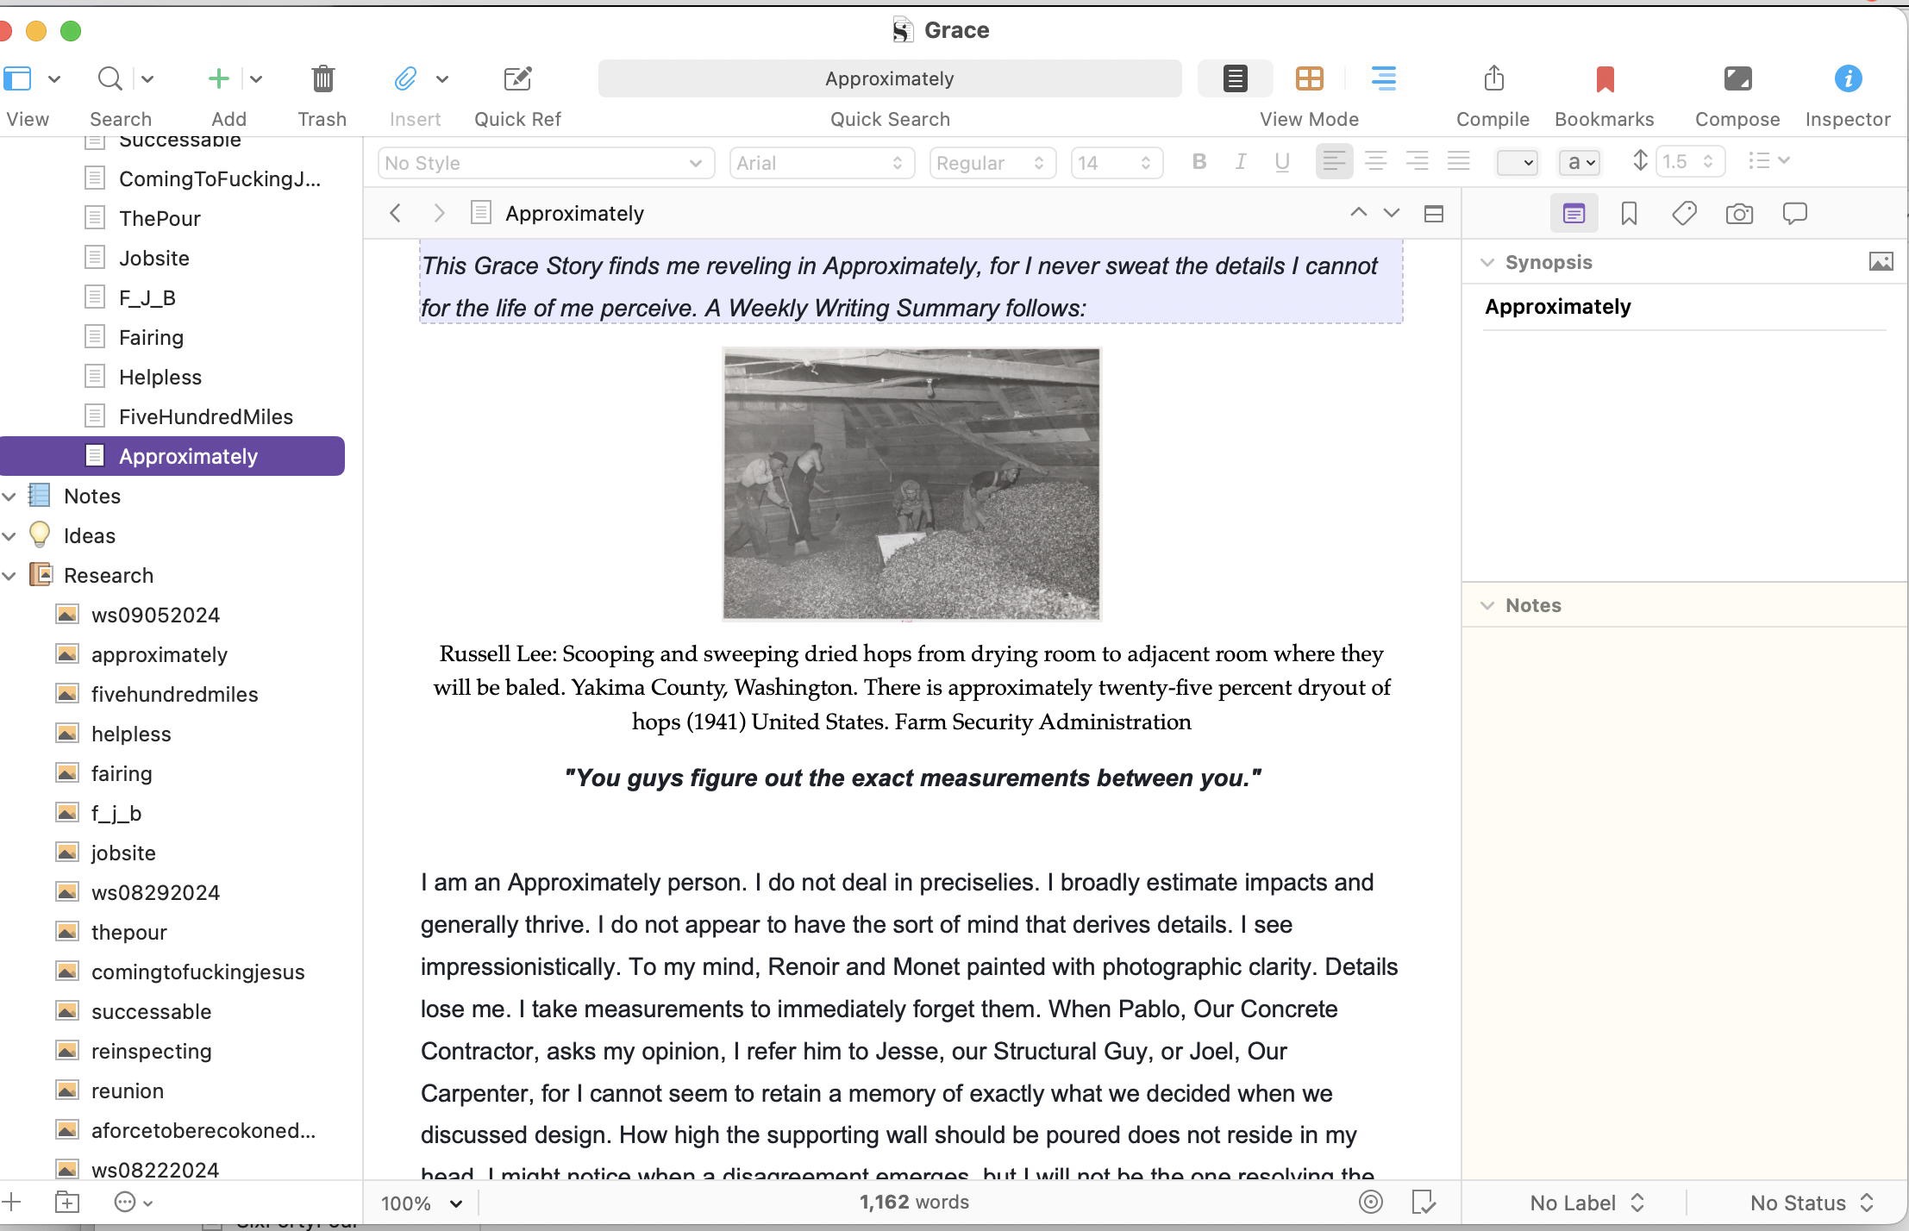Open the zoom 100% dropdown

point(422,1203)
